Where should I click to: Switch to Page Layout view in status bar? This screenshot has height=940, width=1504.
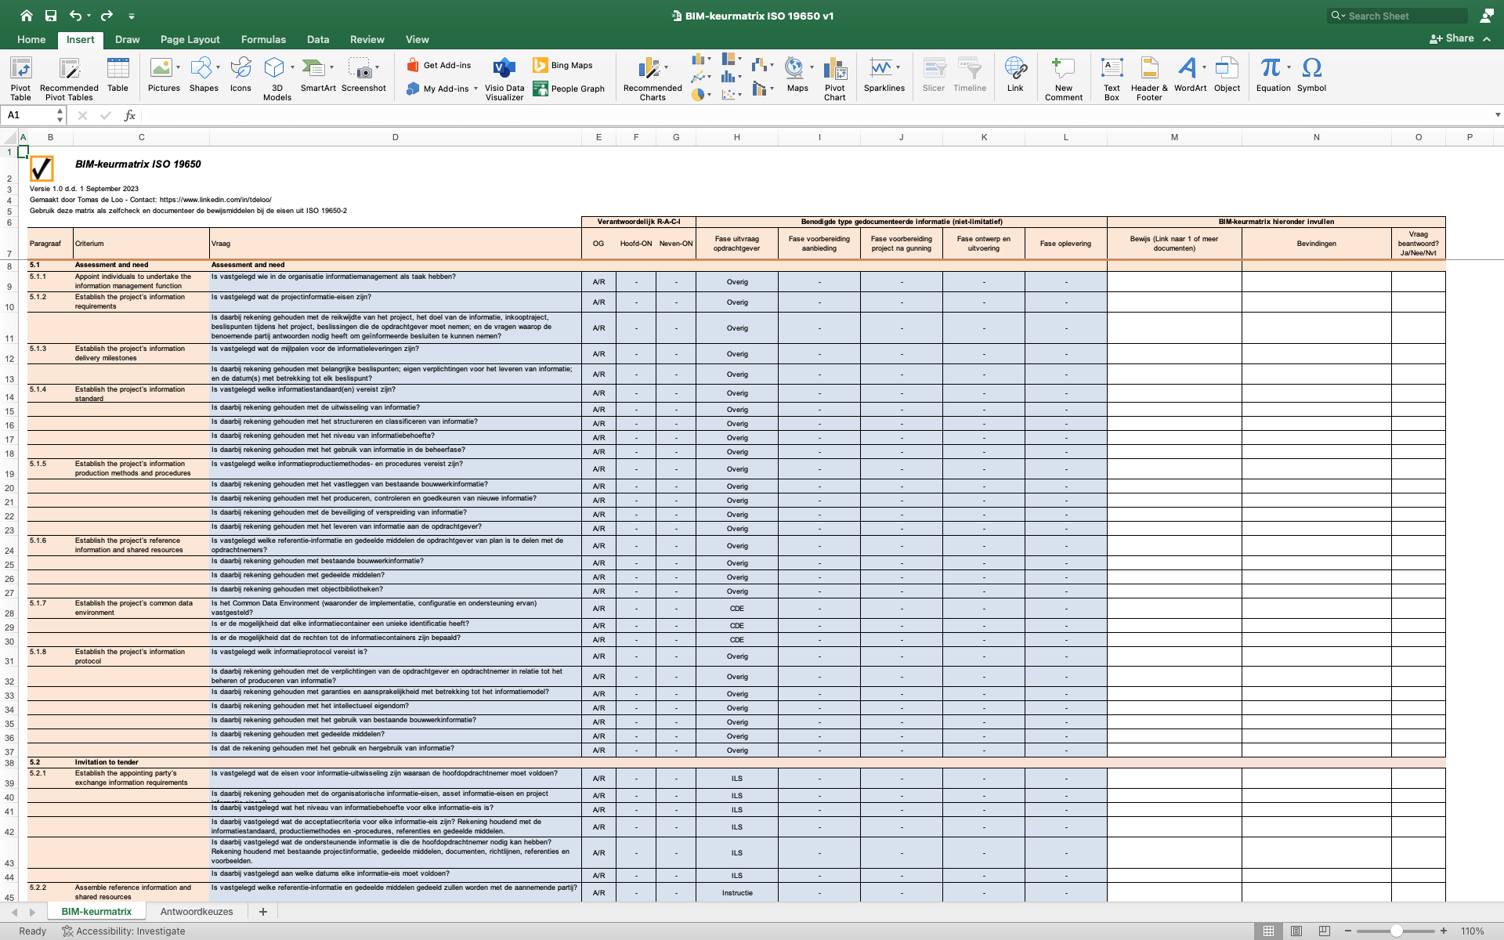tap(1296, 931)
